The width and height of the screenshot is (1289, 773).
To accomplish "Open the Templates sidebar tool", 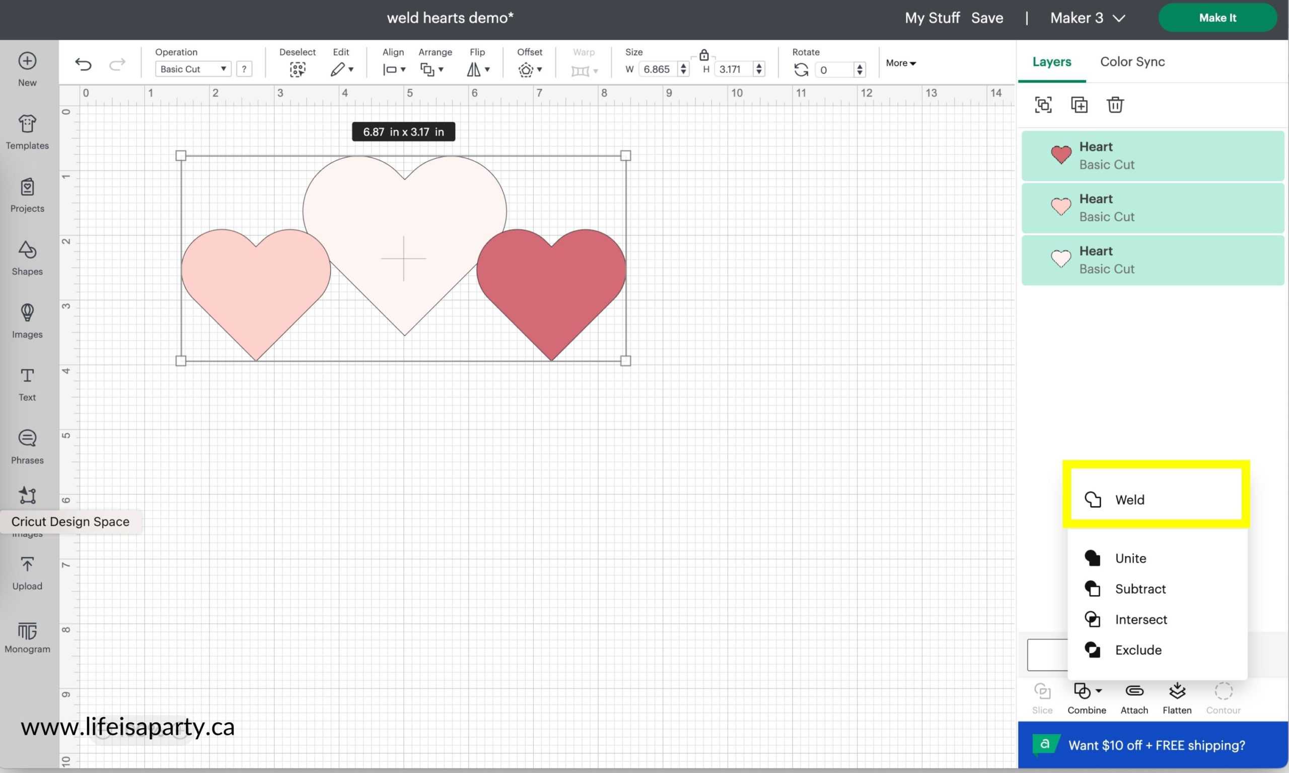I will click(x=27, y=132).
